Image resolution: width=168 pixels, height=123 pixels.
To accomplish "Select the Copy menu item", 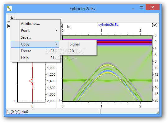I will coord(35,44).
